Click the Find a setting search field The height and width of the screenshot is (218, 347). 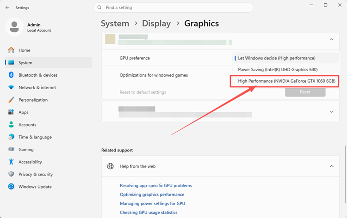point(173,7)
